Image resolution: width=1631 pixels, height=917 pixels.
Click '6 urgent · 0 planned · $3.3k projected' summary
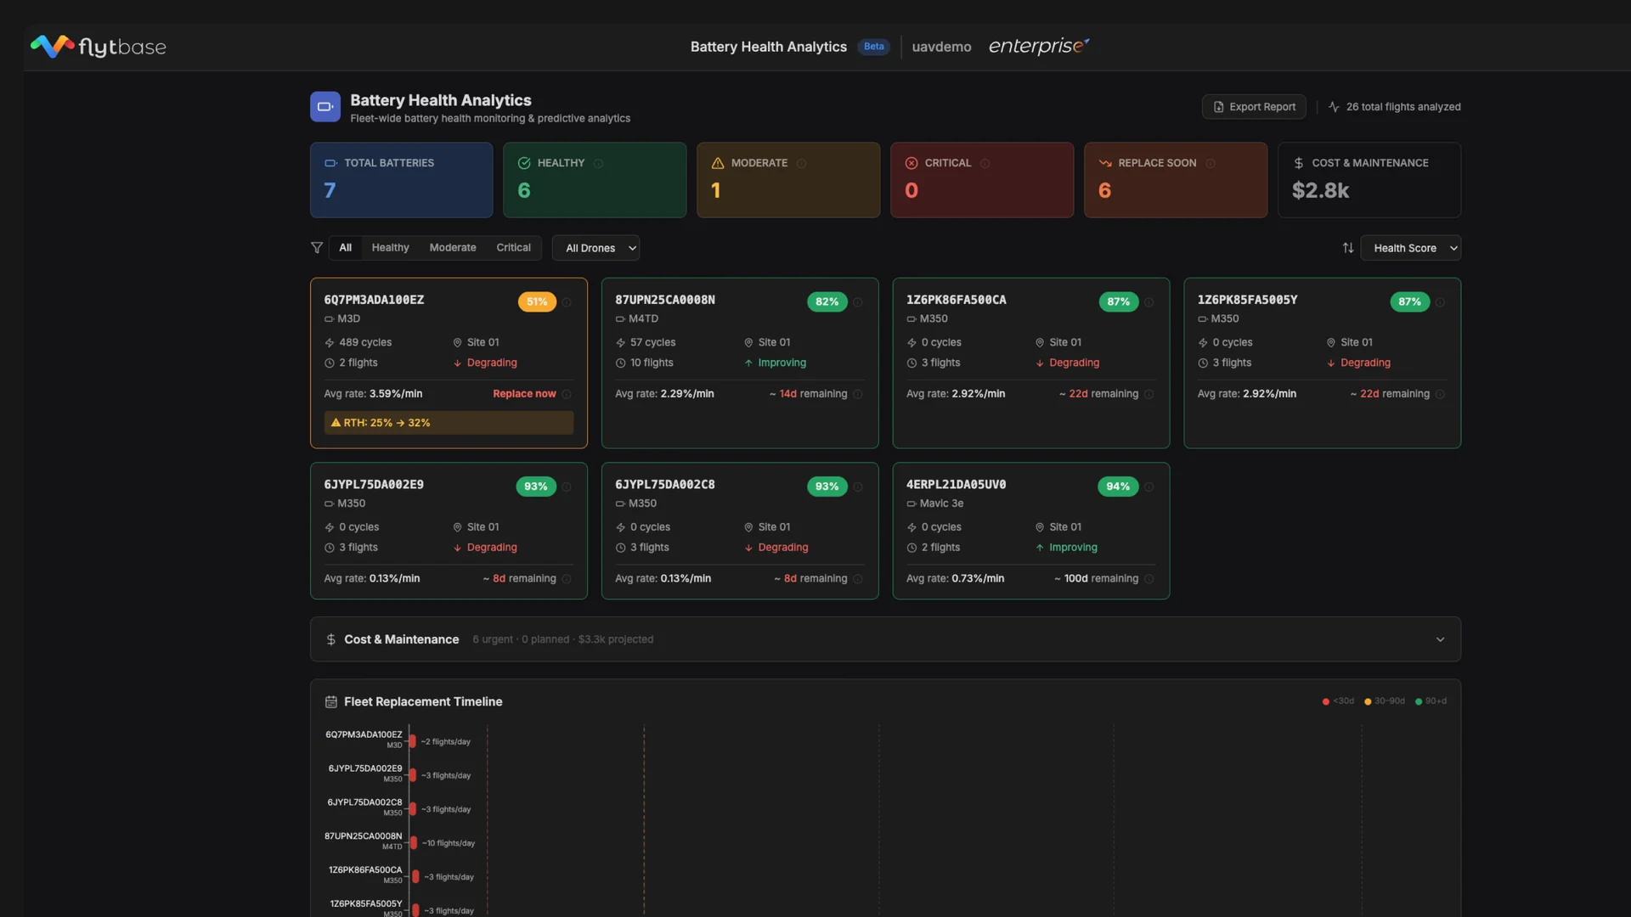tap(563, 639)
